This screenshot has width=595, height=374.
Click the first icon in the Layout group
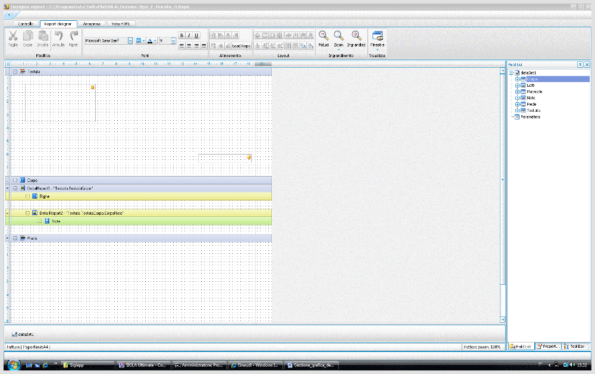point(258,35)
